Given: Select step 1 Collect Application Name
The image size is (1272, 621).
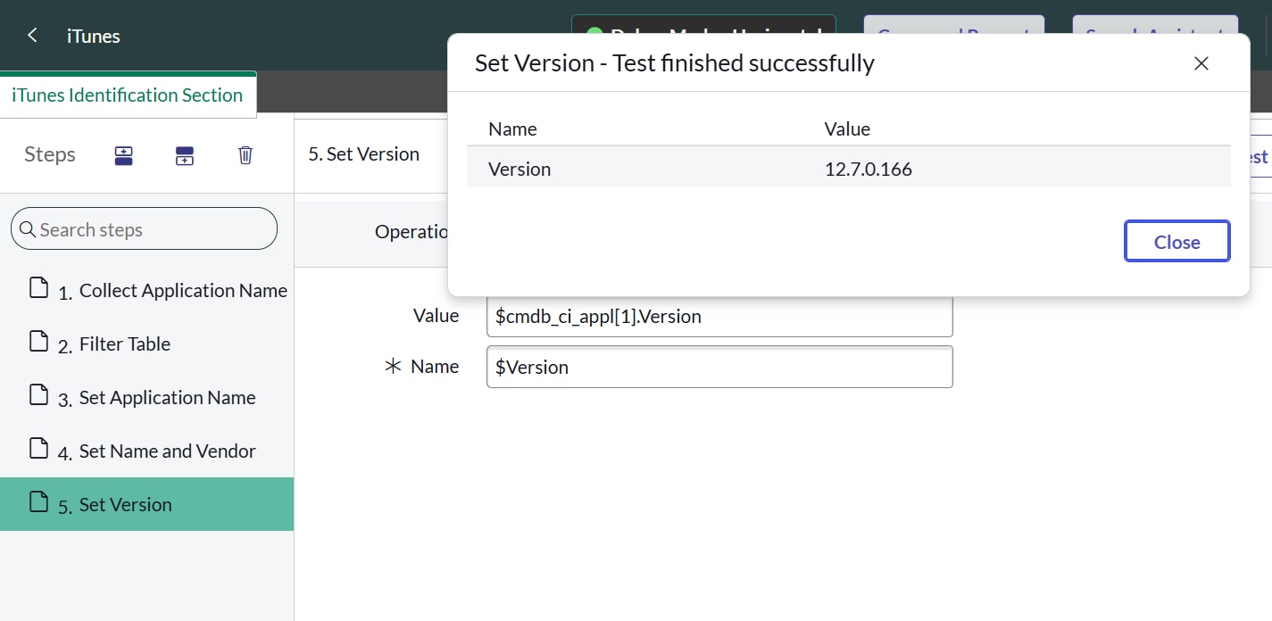Looking at the screenshot, I should (x=146, y=290).
